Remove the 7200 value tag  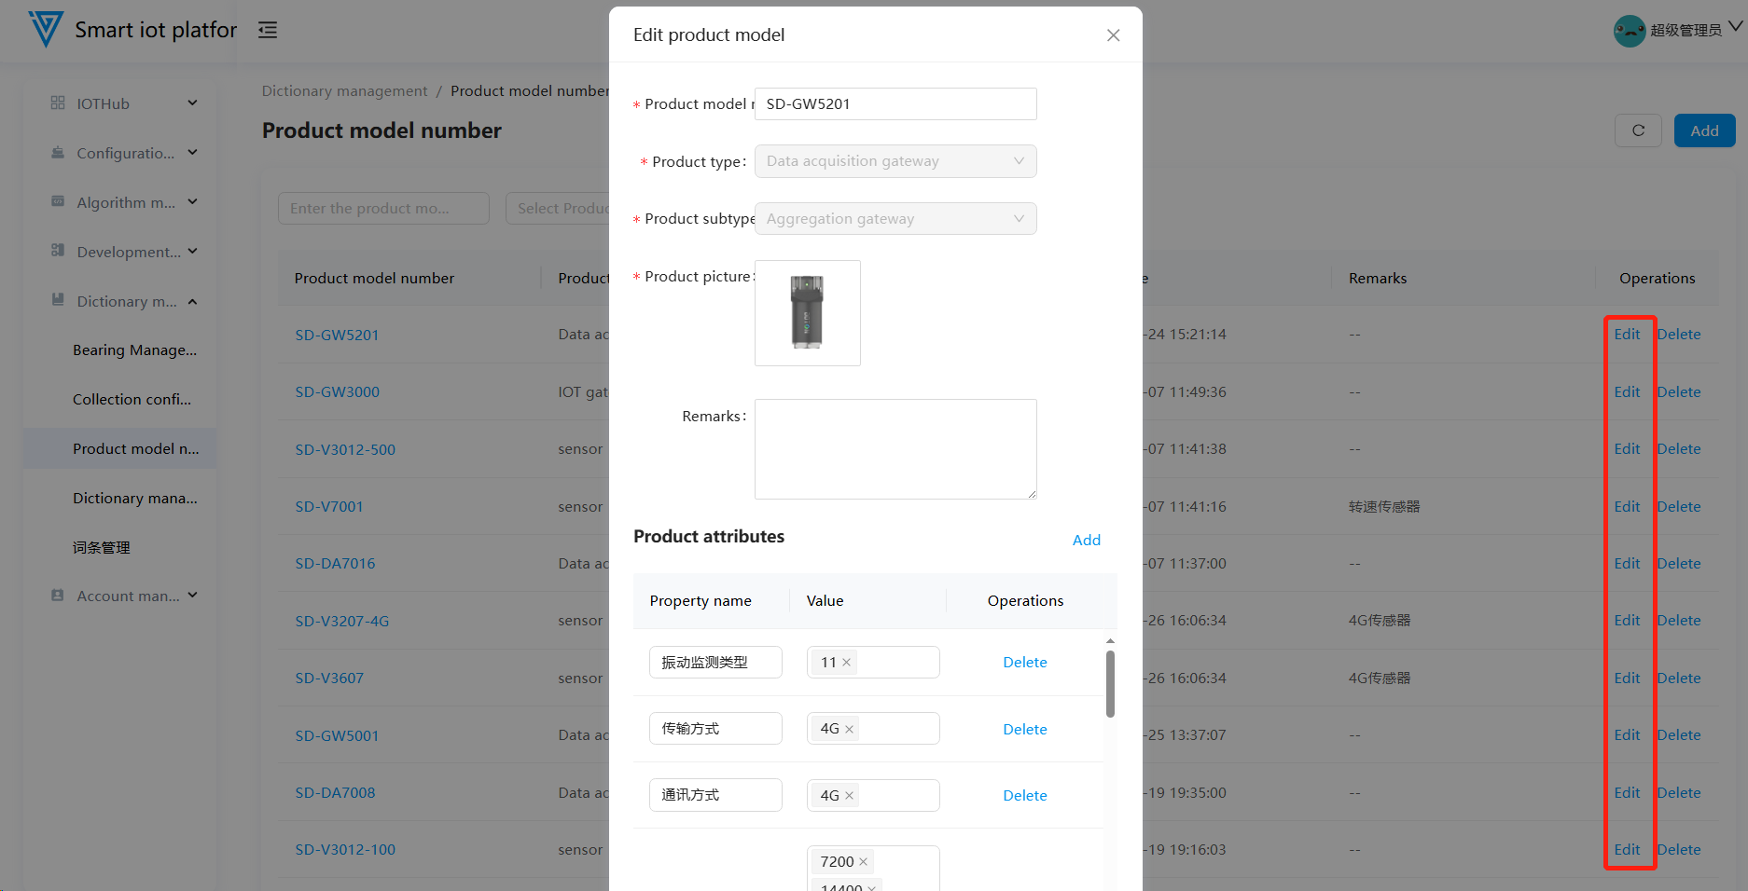(x=864, y=862)
